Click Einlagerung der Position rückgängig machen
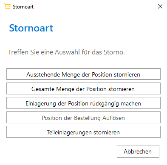 [x=83, y=103]
